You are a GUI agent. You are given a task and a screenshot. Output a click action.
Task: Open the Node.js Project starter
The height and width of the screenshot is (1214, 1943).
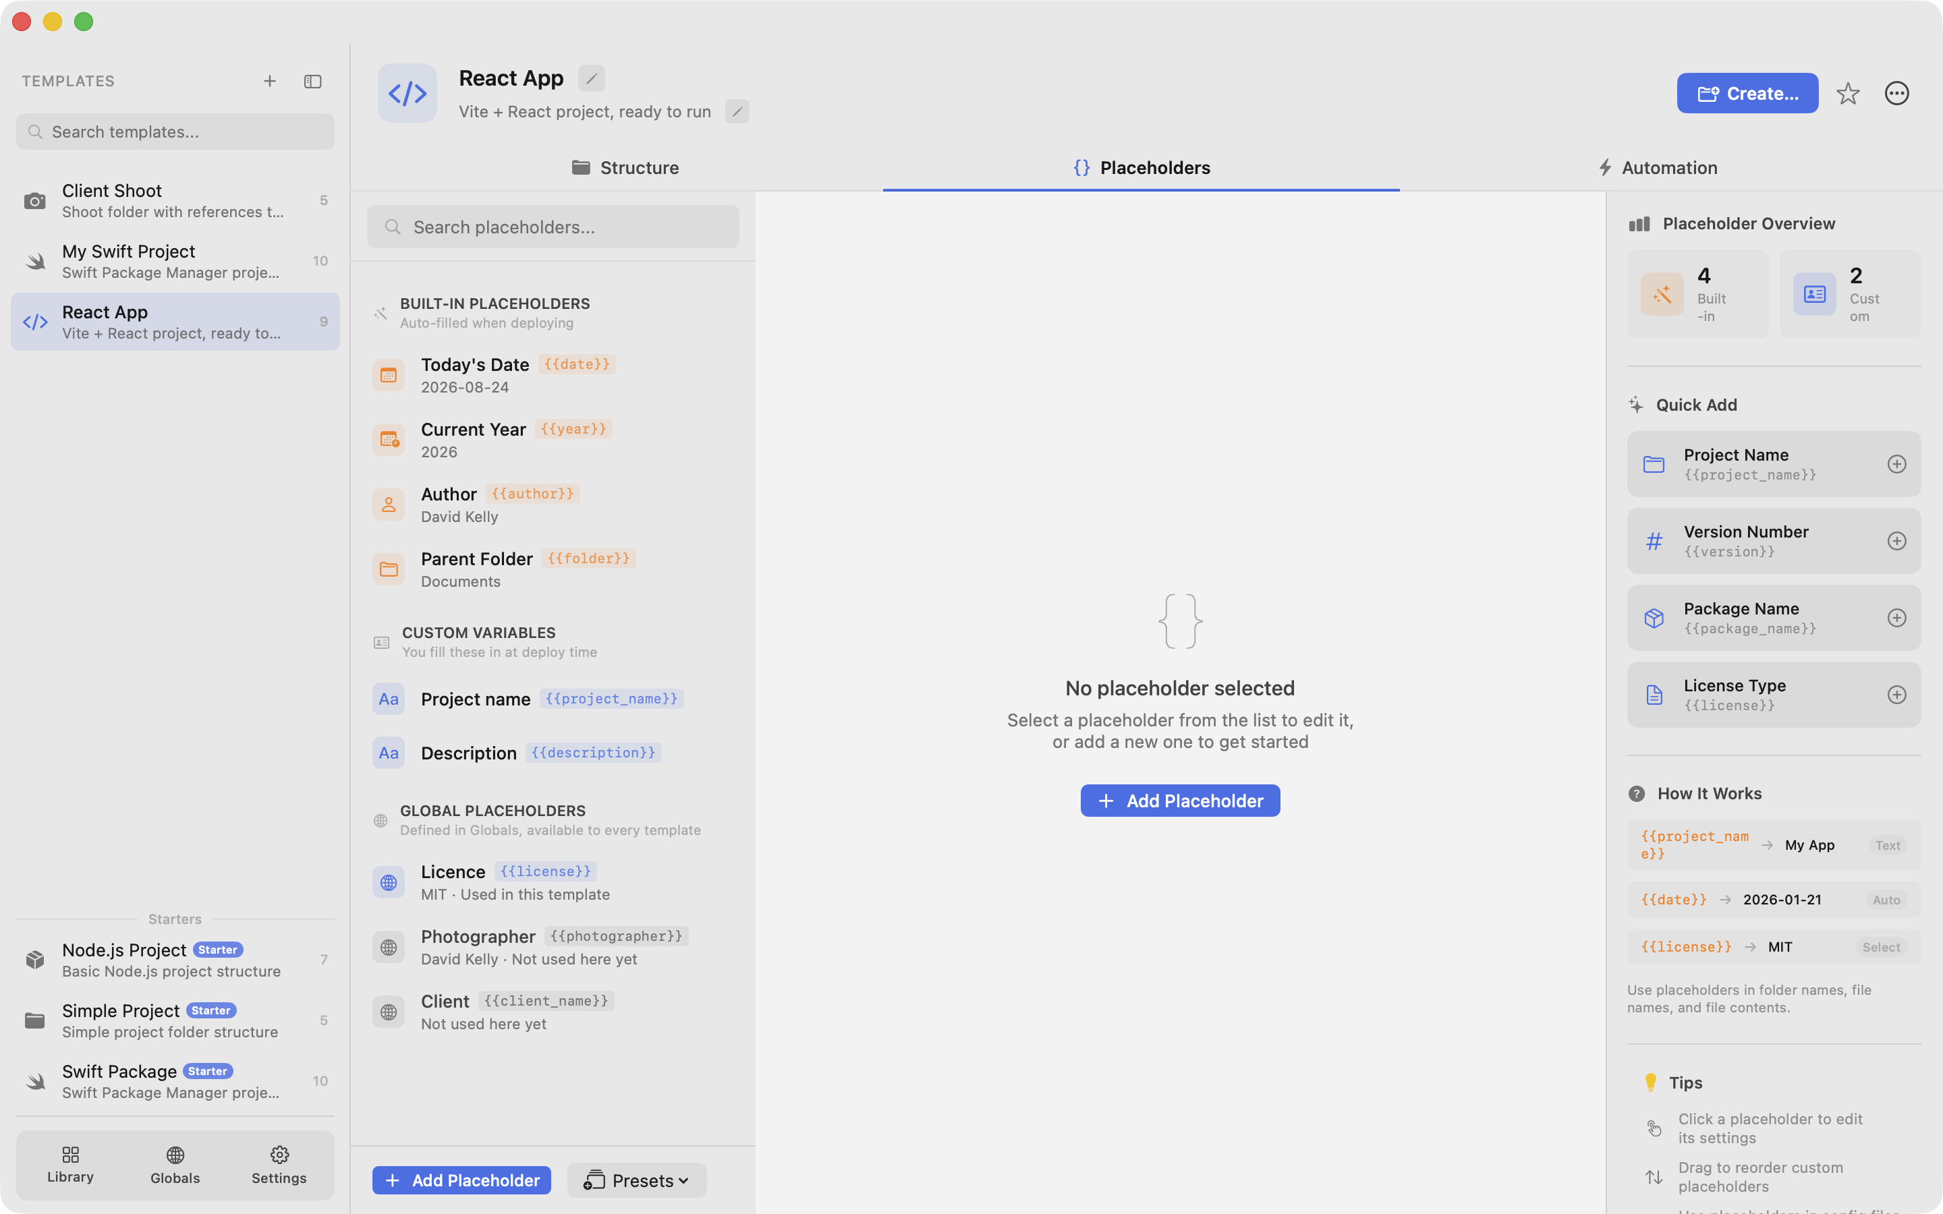click(x=175, y=960)
